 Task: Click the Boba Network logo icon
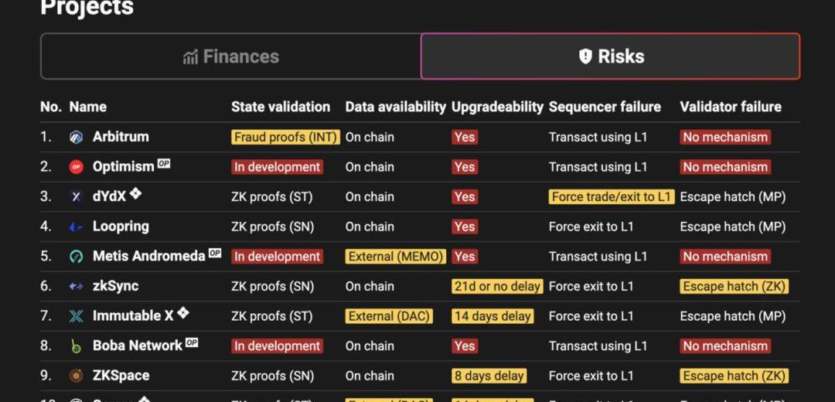76,346
